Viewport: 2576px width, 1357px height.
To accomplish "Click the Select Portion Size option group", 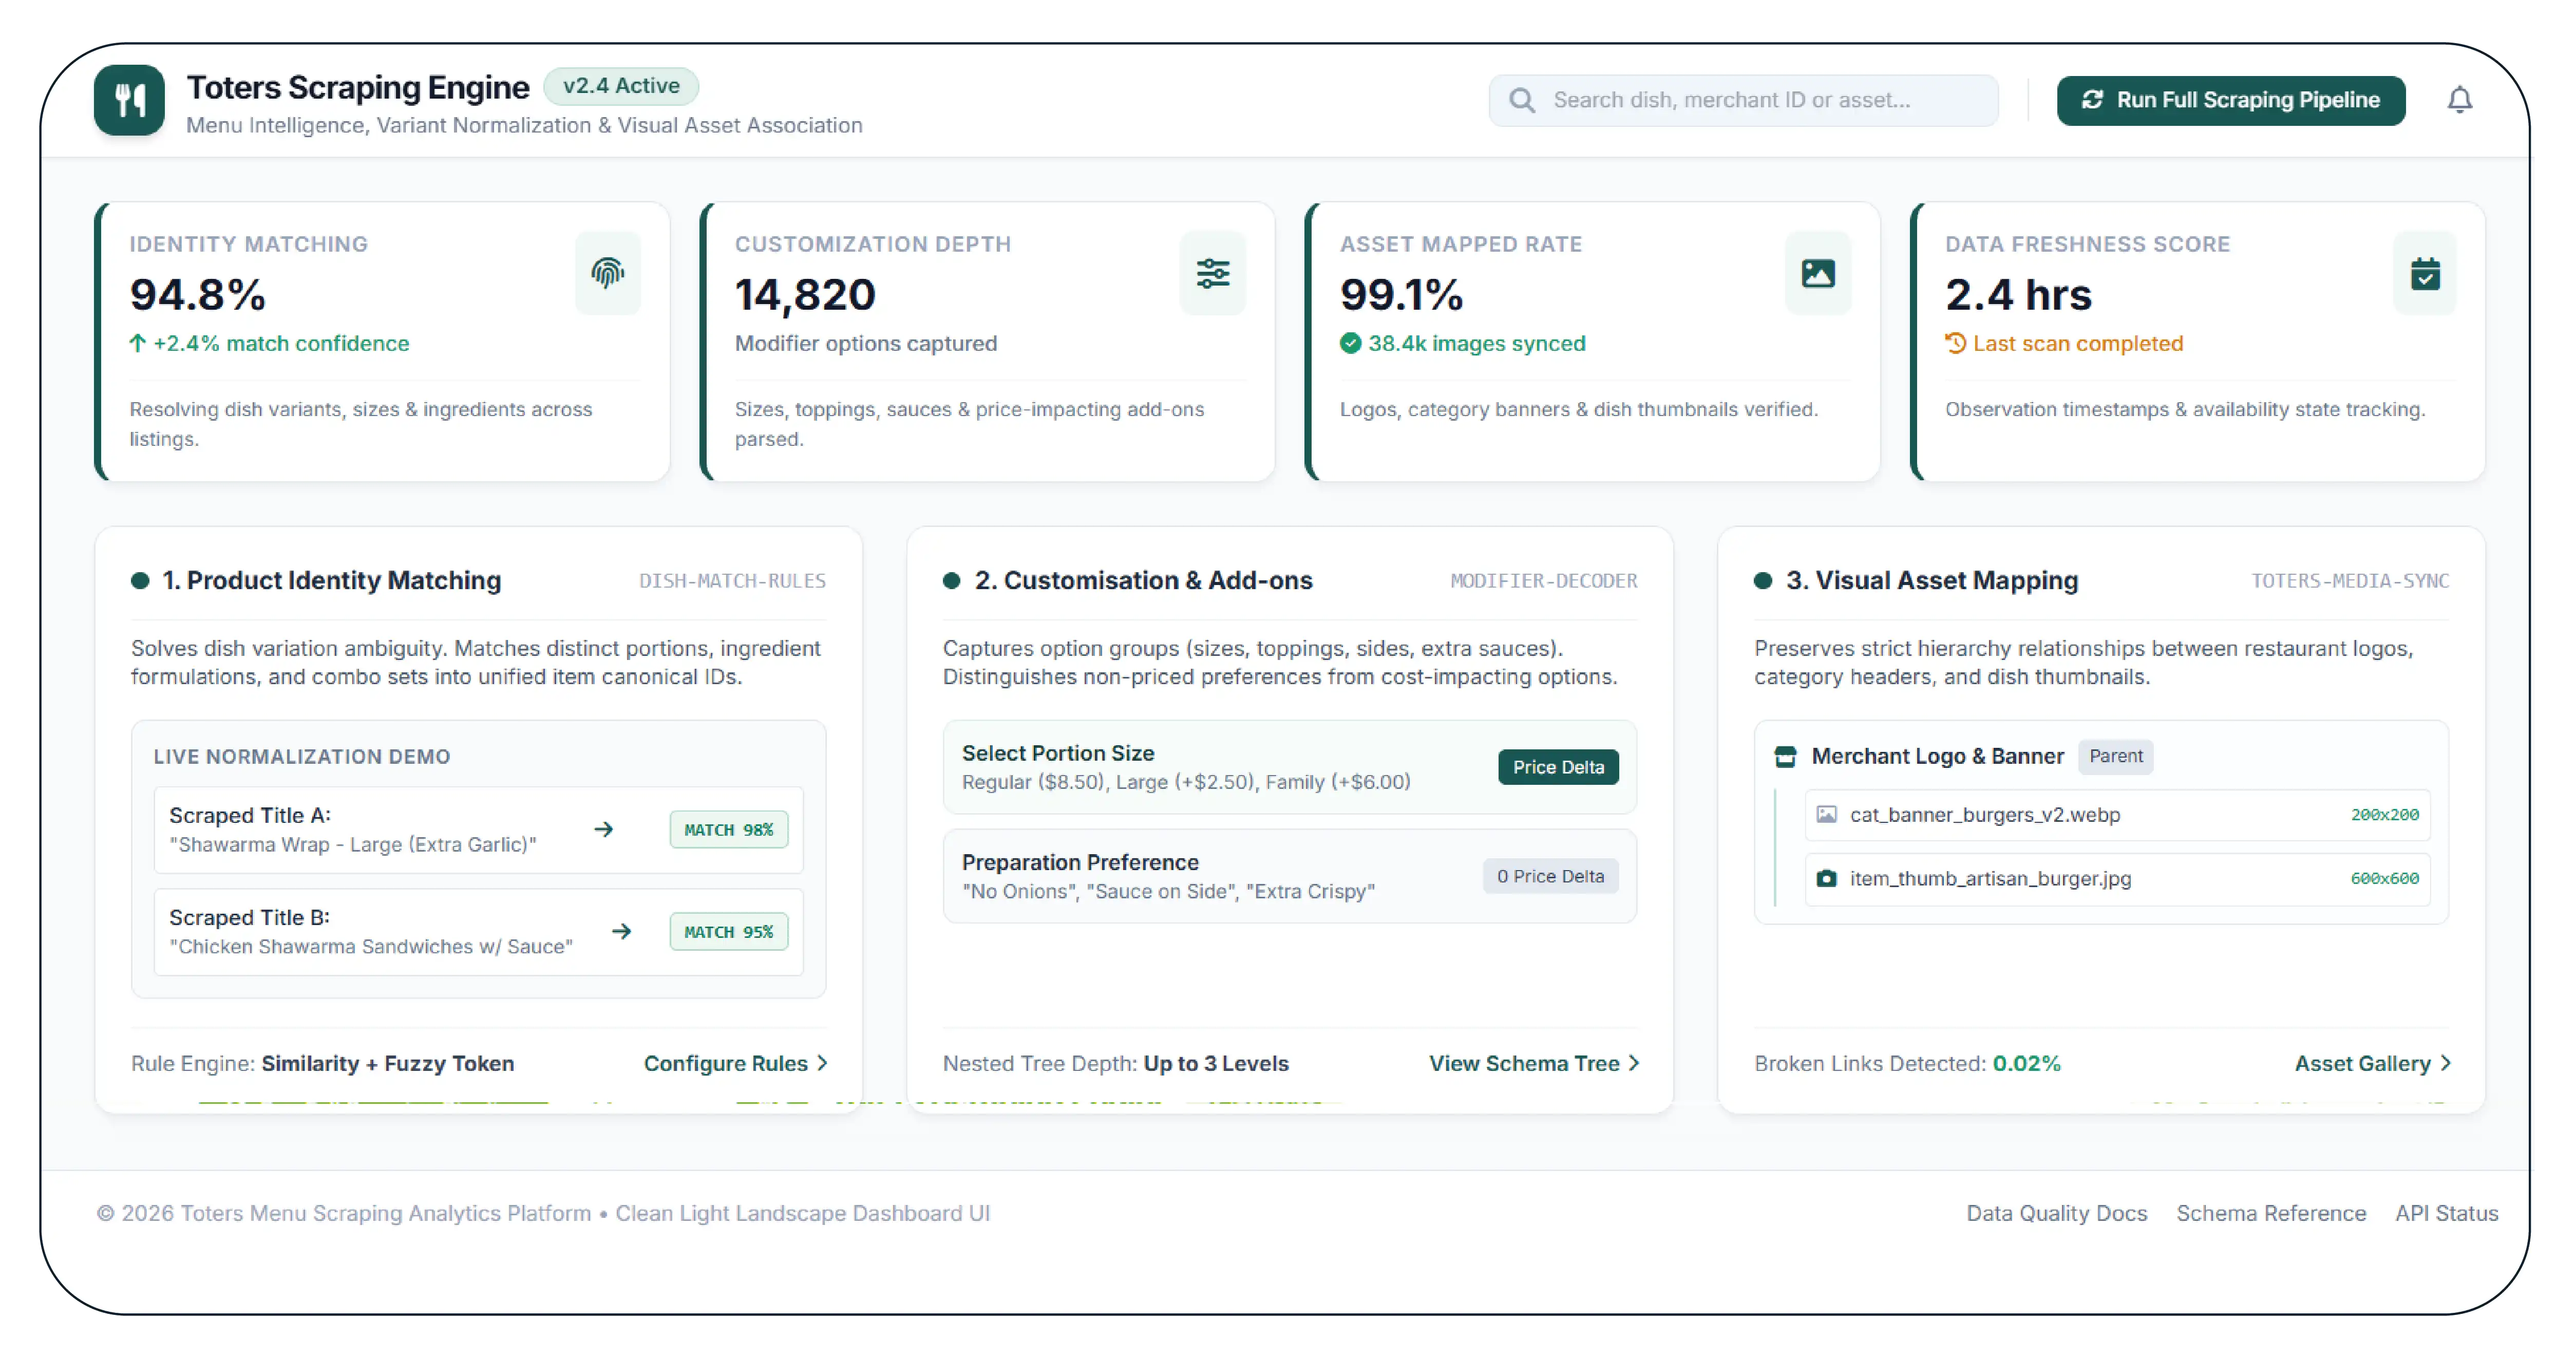I will [x=1289, y=767].
